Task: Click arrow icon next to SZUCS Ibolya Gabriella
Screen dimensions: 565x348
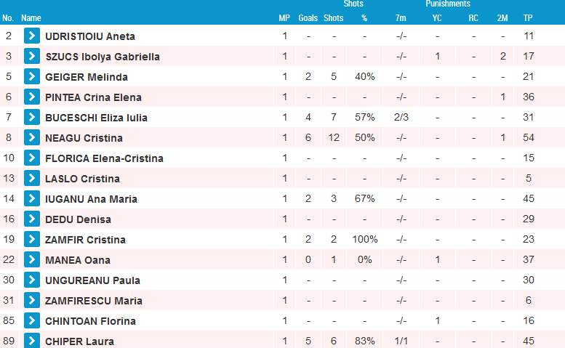Action: click(32, 56)
